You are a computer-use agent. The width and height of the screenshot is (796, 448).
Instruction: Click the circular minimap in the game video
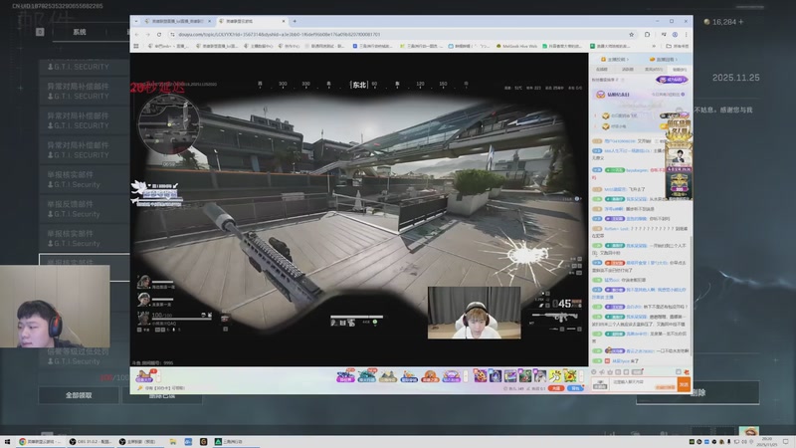[169, 124]
